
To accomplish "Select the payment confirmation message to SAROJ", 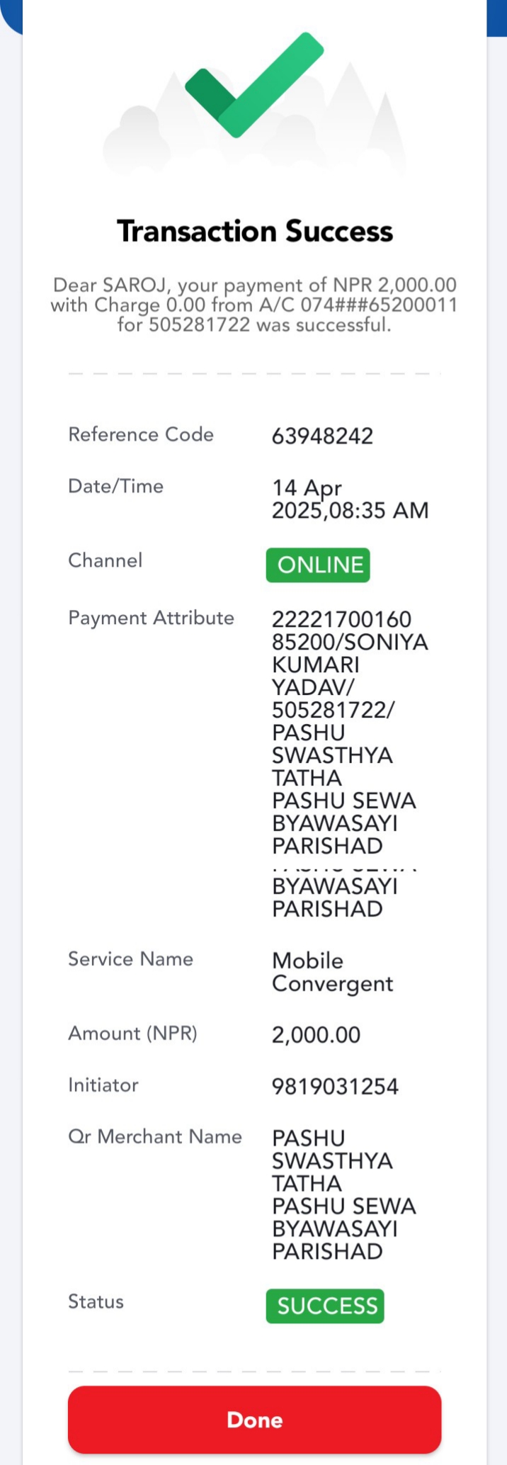I will (x=254, y=305).
